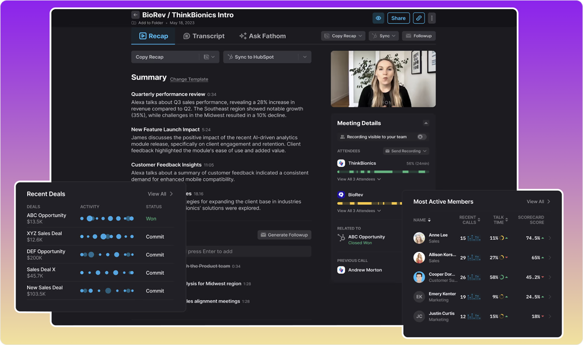Expand View All 3 Attendees under ThinkBionics

(359, 179)
